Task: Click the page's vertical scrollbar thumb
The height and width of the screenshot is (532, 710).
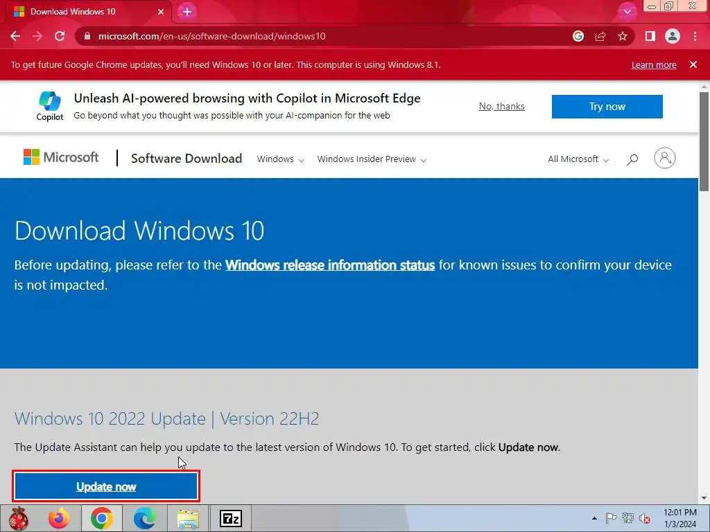Action: 704,141
